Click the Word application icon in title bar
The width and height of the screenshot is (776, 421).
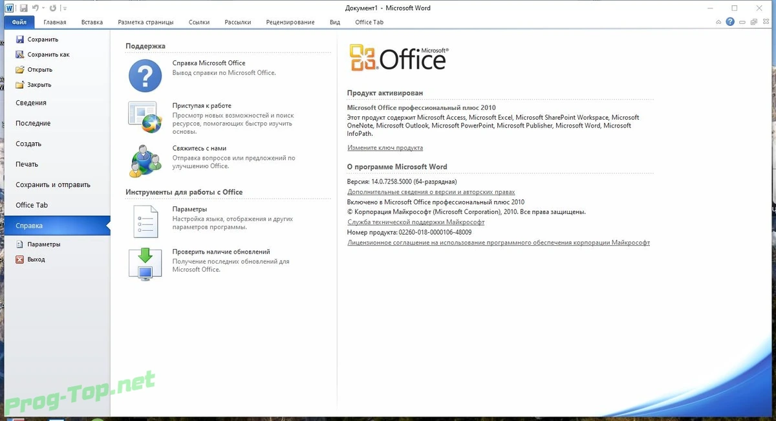tap(9, 8)
